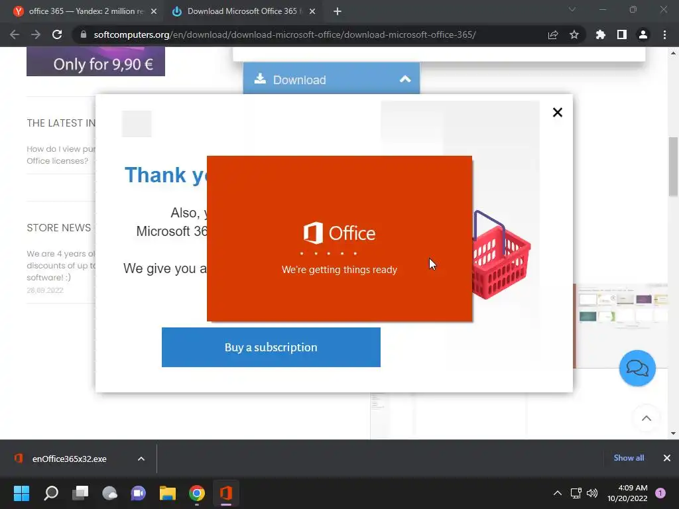Open Chrome profile menu

tap(643, 34)
